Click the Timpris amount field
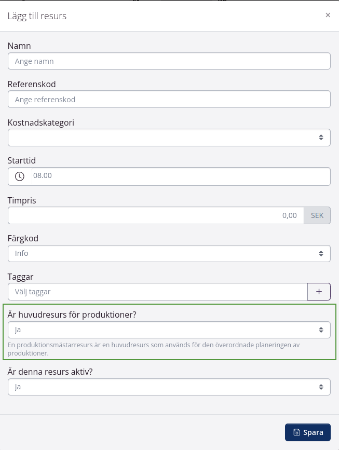Screen dimensions: 339x450 (x=156, y=215)
